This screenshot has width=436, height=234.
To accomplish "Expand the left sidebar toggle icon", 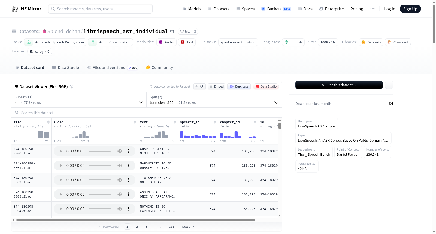I will (x=1, y=84).
